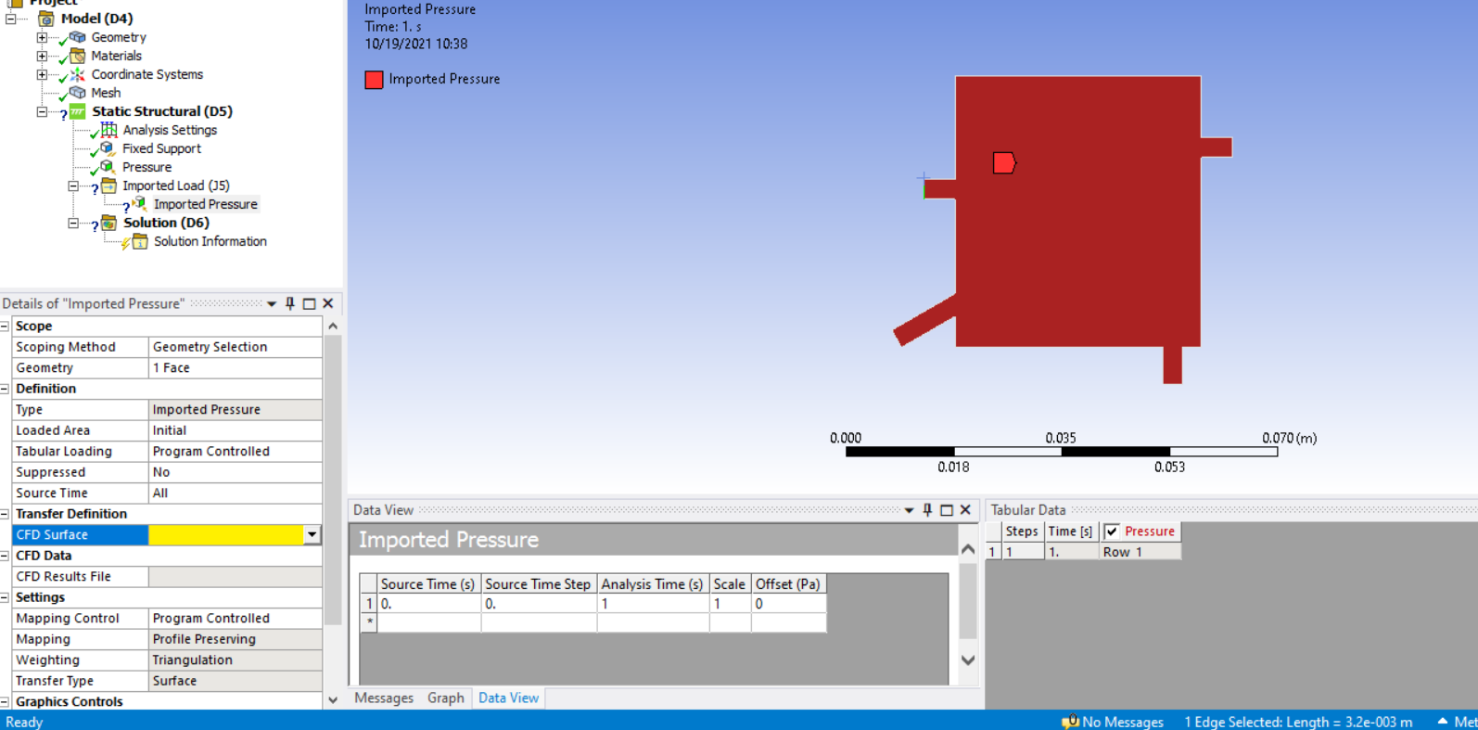This screenshot has height=730, width=1478.
Task: Select the Fixed Support tree item
Action: click(161, 148)
